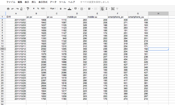The image size is (175, 105).
Task: Redo the last undone action
Action: coord(17,9)
